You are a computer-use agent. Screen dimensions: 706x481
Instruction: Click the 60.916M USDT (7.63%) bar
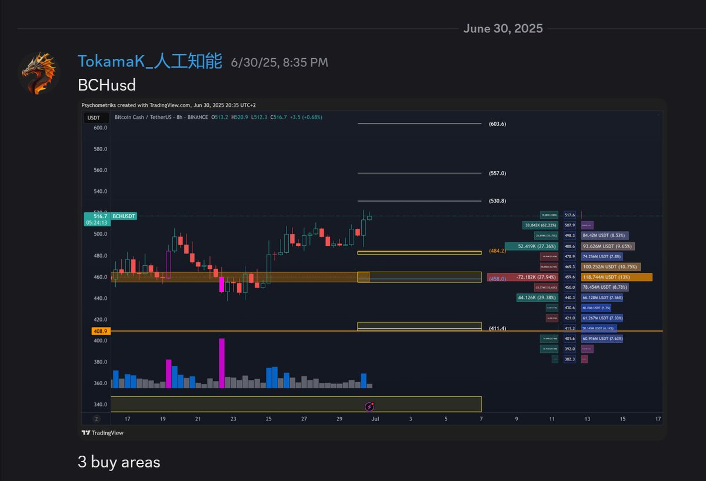tap(602, 339)
